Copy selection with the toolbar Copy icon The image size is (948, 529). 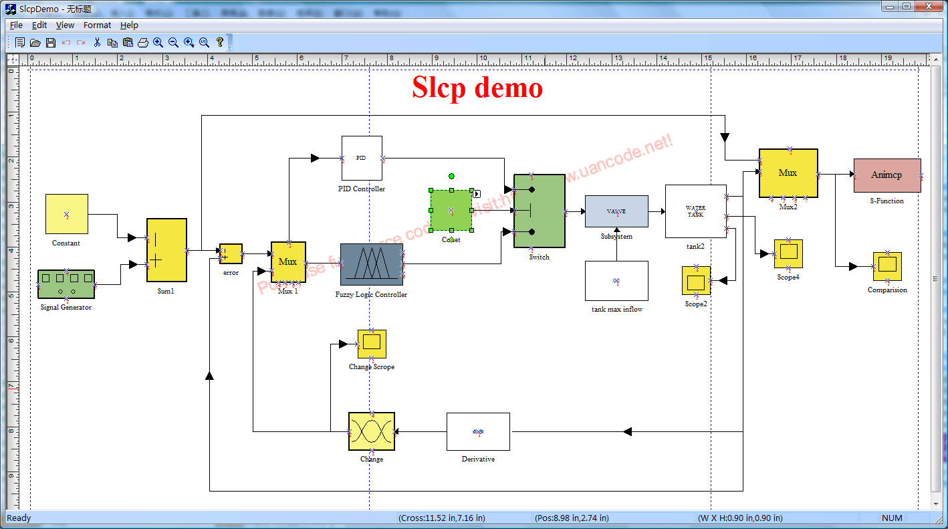tap(112, 43)
